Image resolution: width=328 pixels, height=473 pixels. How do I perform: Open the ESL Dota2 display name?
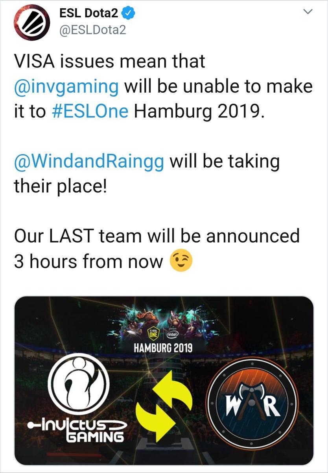89,14
